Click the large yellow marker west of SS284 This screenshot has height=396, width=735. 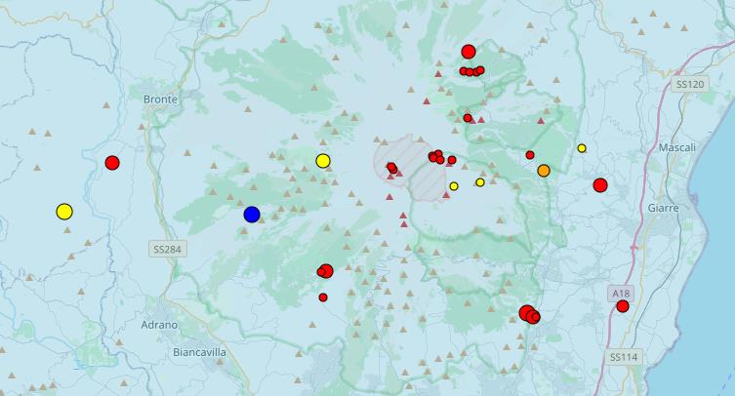point(64,211)
